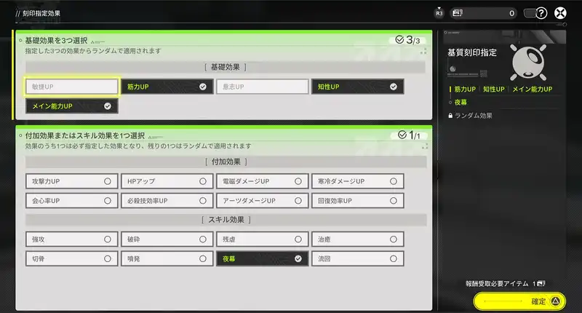Deselect the 筋力UP base effect
Image resolution: width=582 pixels, height=313 pixels.
tap(167, 87)
